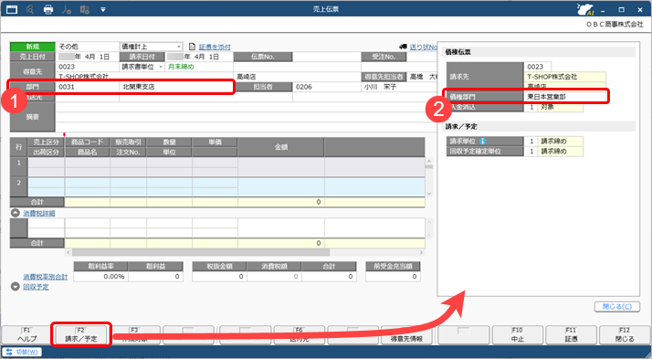Click the 月末締め text

181,67
